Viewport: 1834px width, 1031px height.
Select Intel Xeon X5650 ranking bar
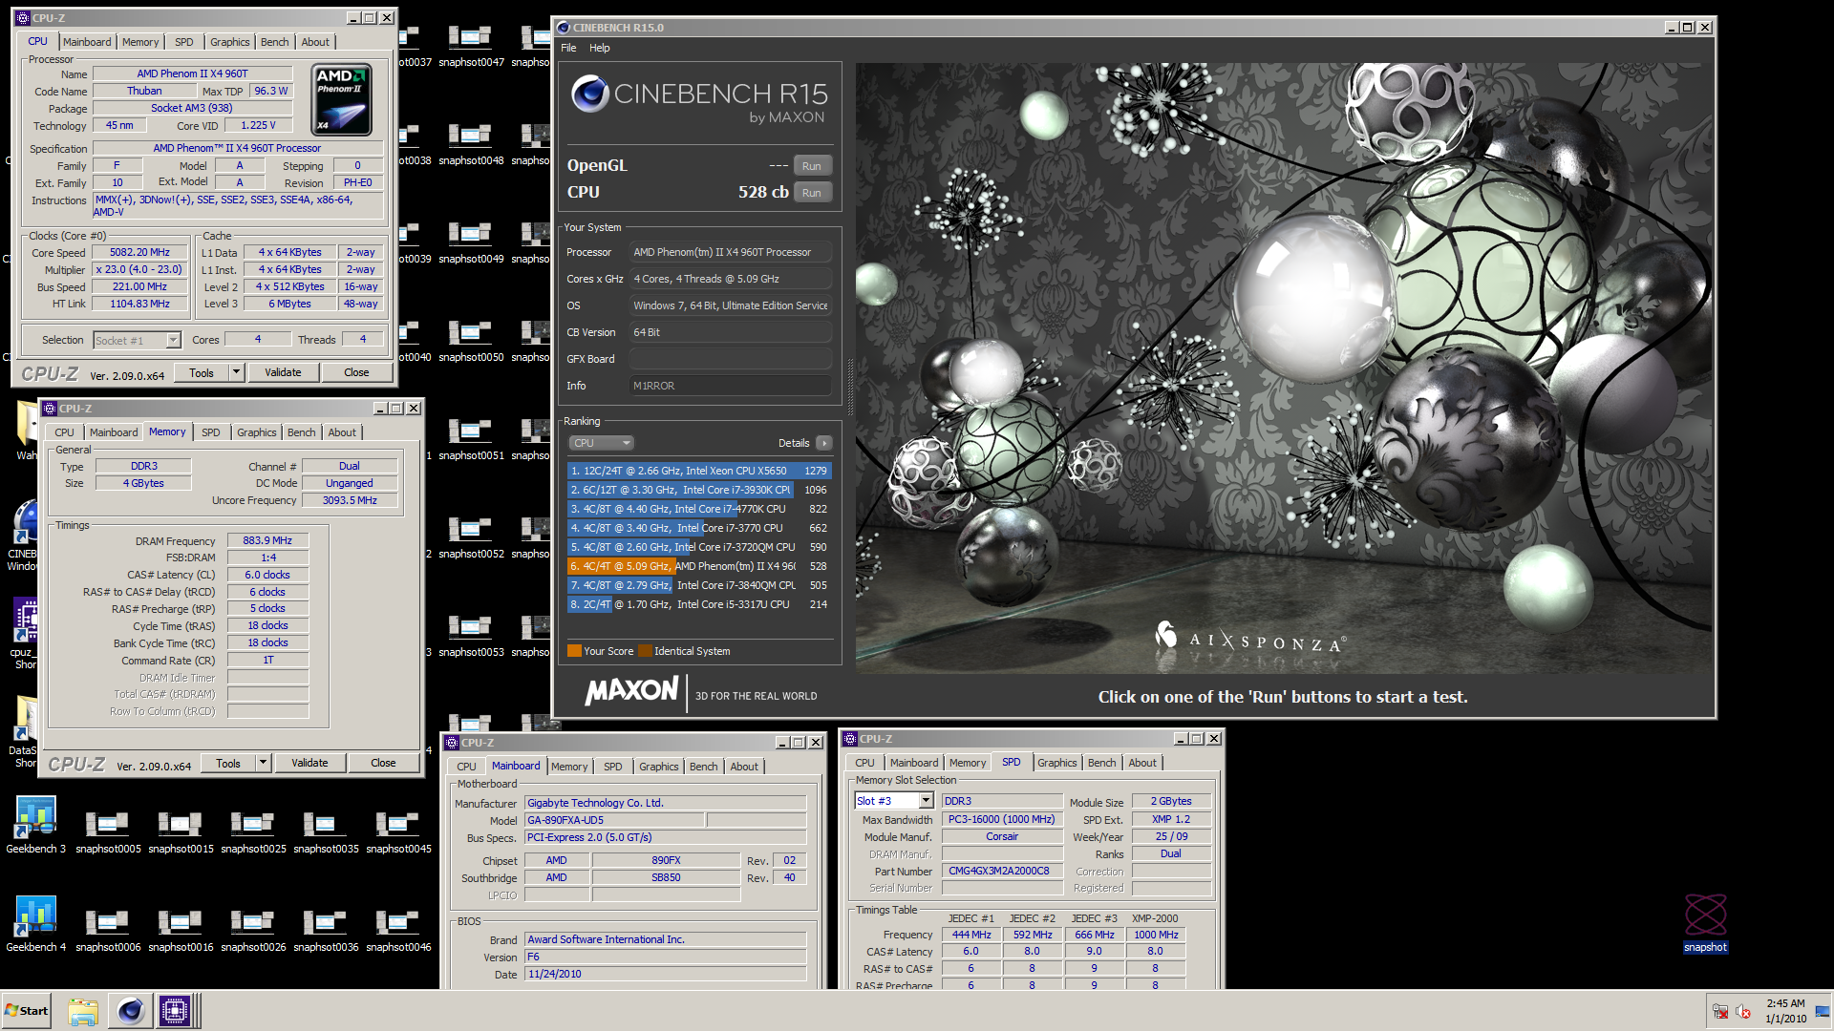click(x=698, y=471)
